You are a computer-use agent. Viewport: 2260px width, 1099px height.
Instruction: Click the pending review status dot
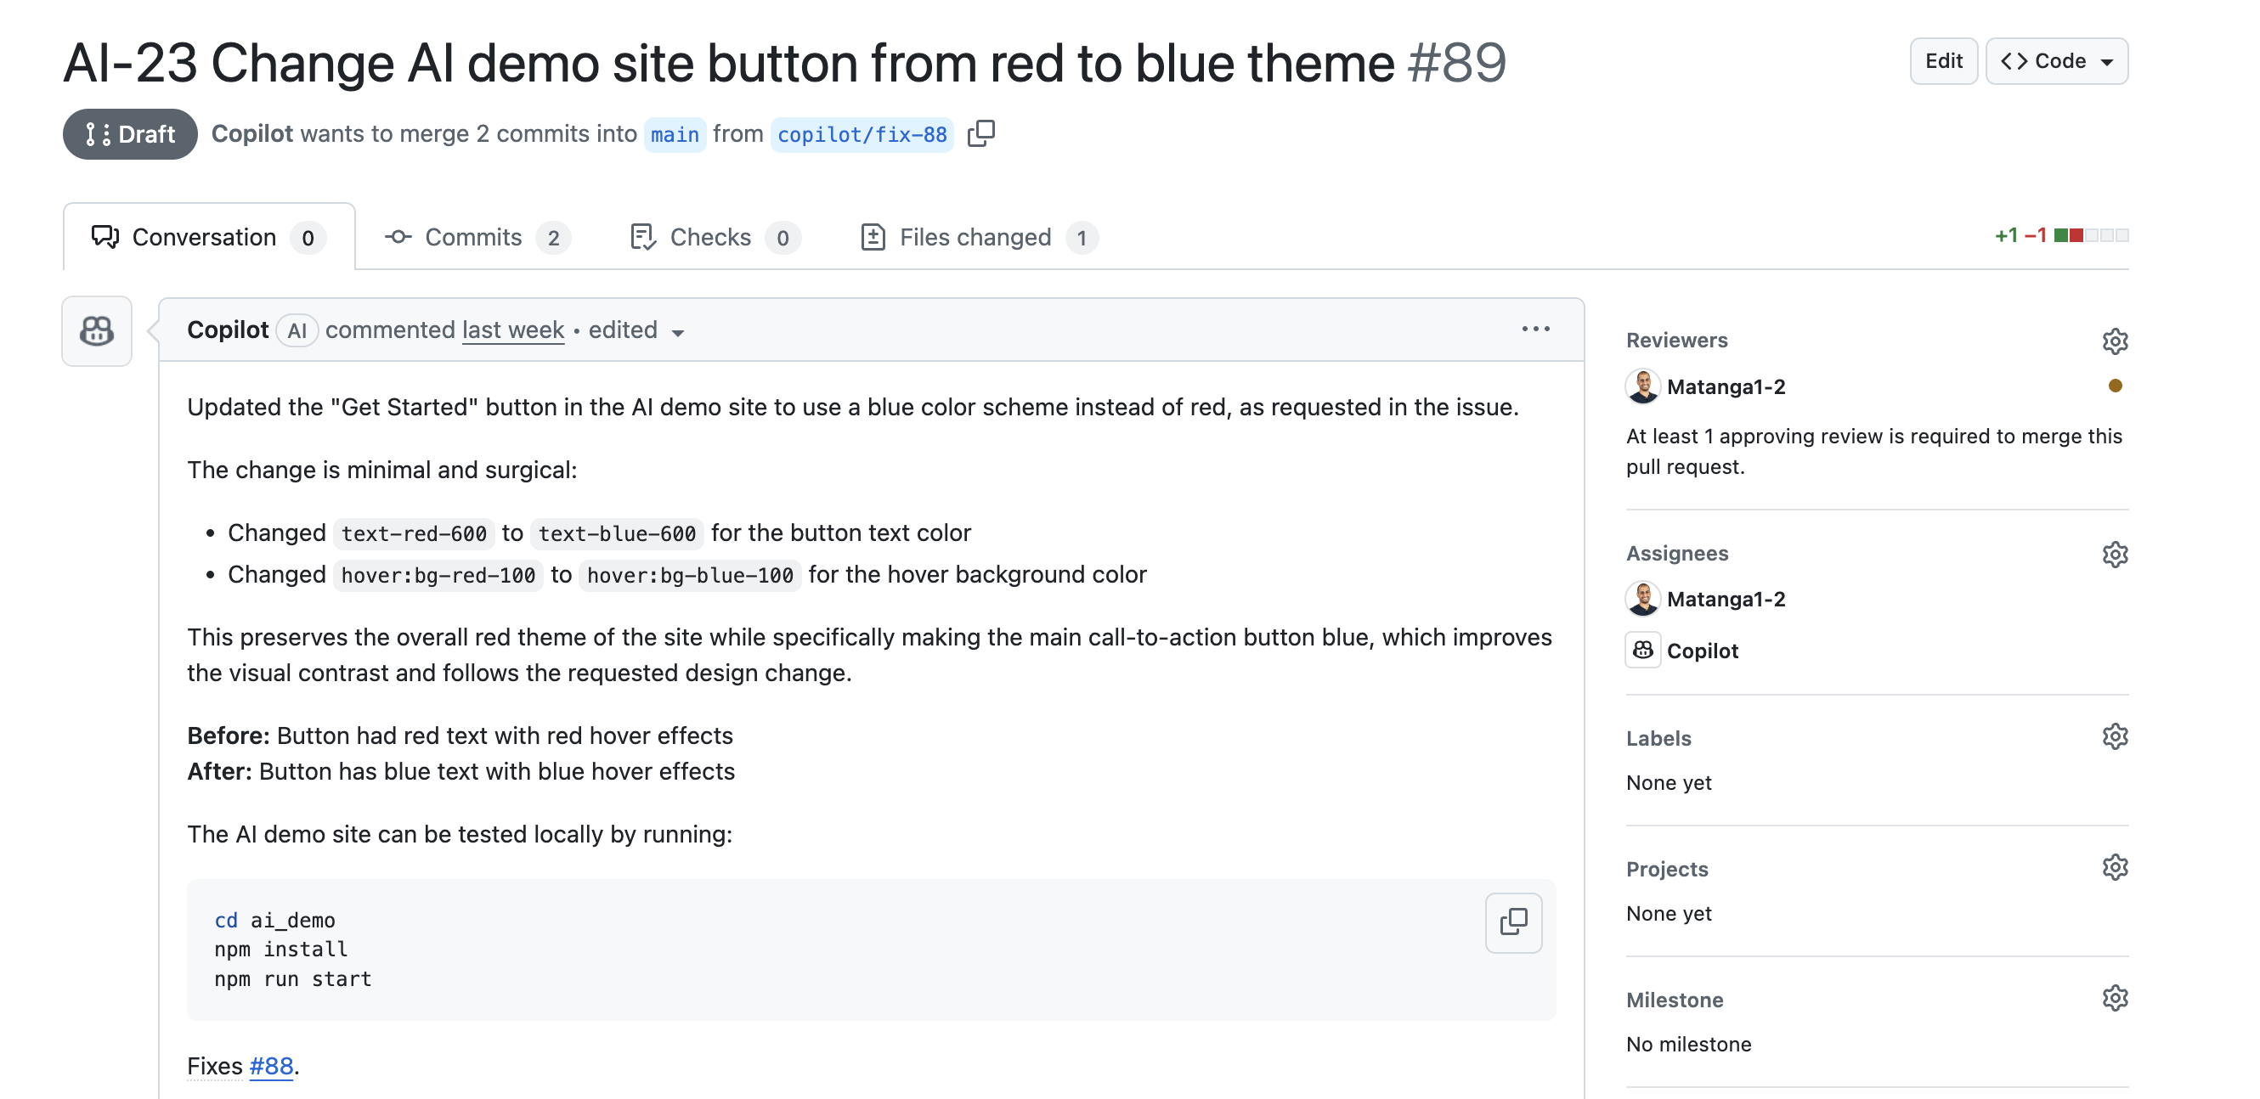click(2115, 386)
